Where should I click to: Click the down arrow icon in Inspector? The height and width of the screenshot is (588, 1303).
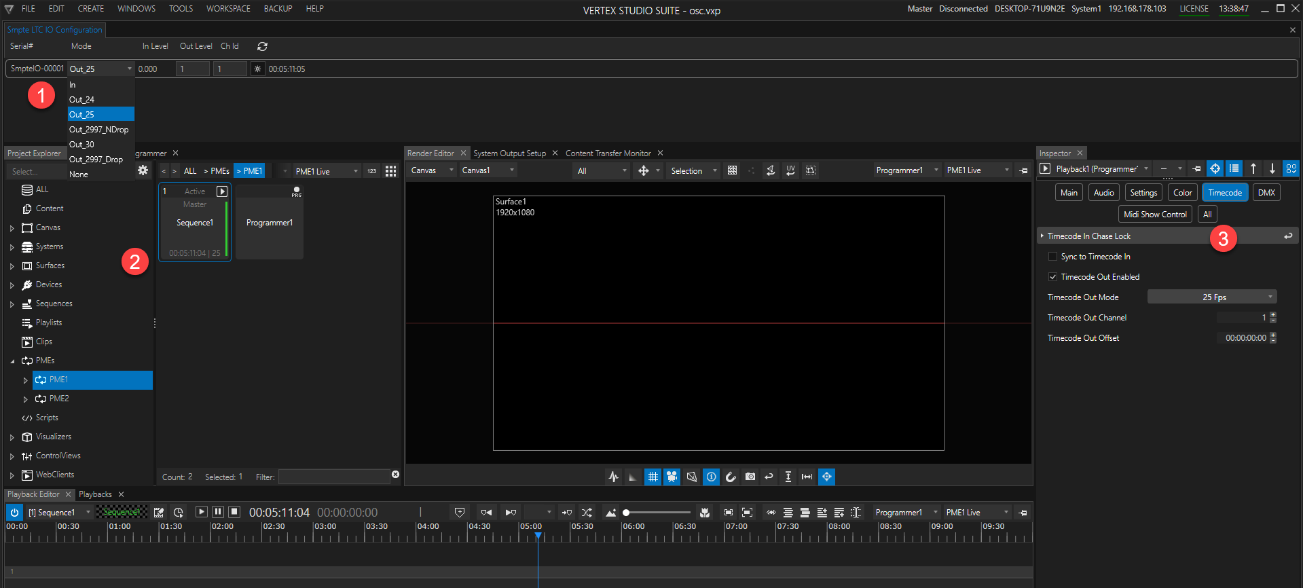click(x=1272, y=168)
